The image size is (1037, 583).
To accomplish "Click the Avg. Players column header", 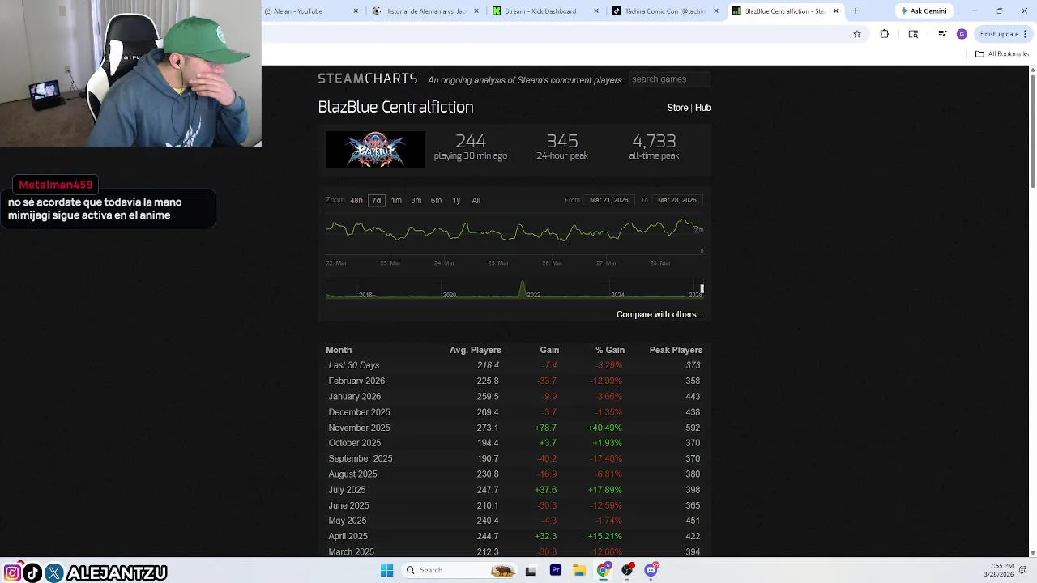I will click(476, 350).
